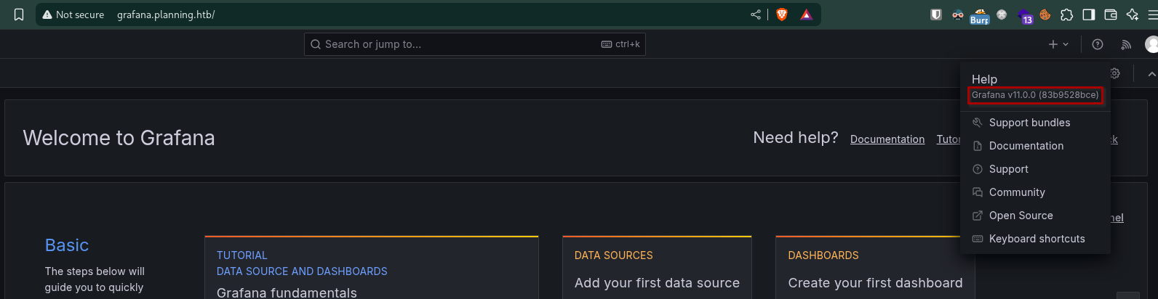Image resolution: width=1158 pixels, height=299 pixels.
Task: Open the Bitwarden shield extension
Action: click(x=936, y=15)
